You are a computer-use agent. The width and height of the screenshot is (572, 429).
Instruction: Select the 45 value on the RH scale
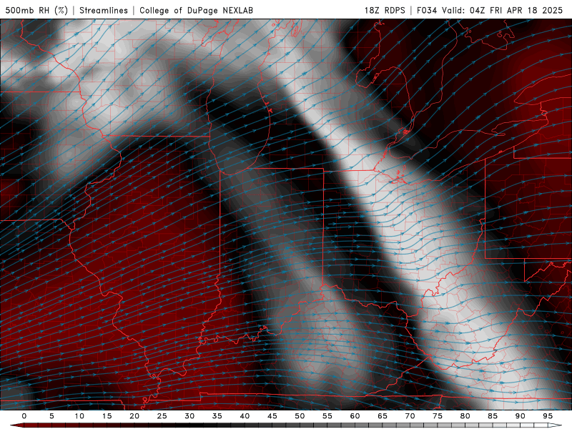[272, 416]
